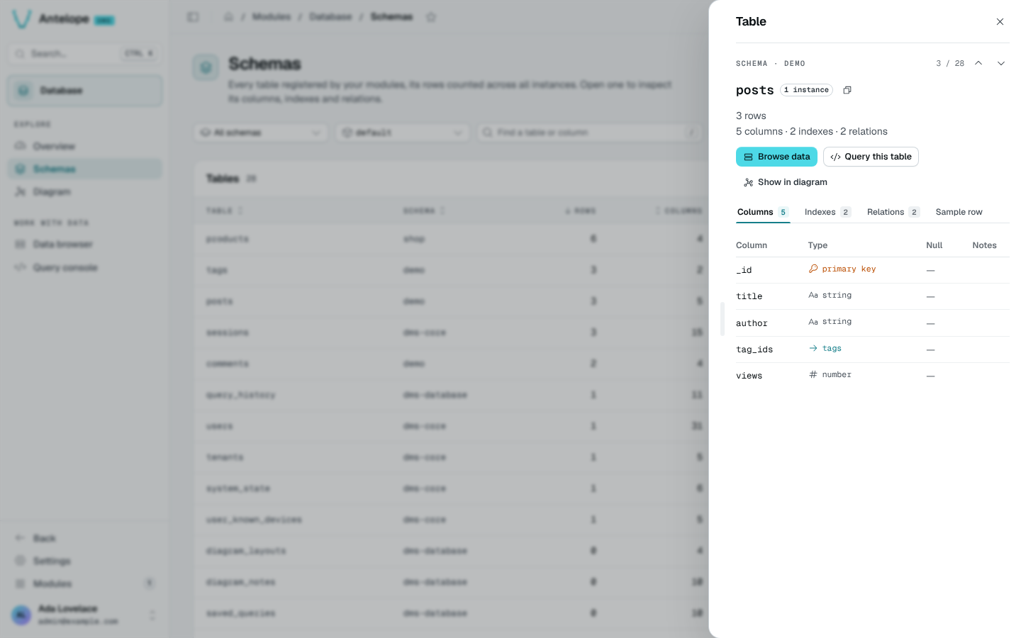Go to the previous table with the up chevron
The image size is (1021, 638).
coord(978,63)
